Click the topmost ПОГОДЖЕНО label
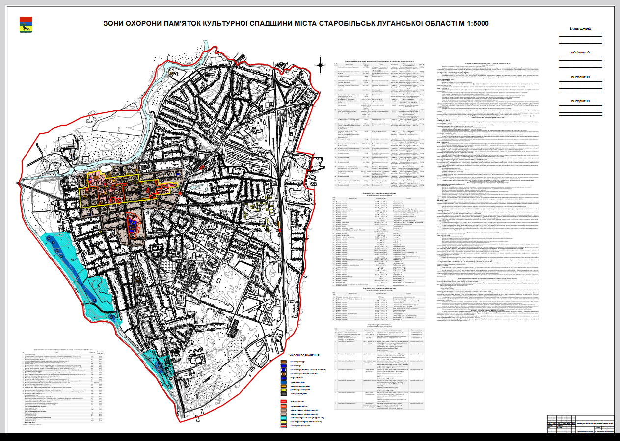The image size is (620, 441). coord(580,52)
